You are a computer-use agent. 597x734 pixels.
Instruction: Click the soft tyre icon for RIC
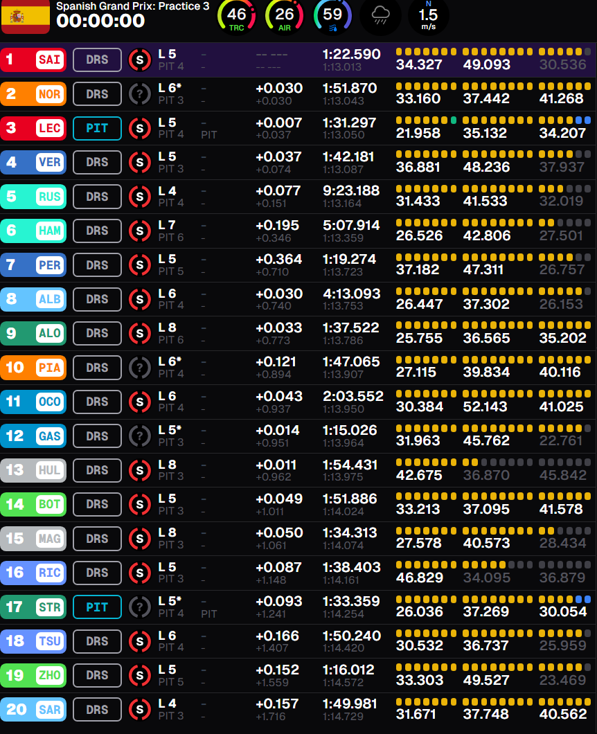[139, 573]
